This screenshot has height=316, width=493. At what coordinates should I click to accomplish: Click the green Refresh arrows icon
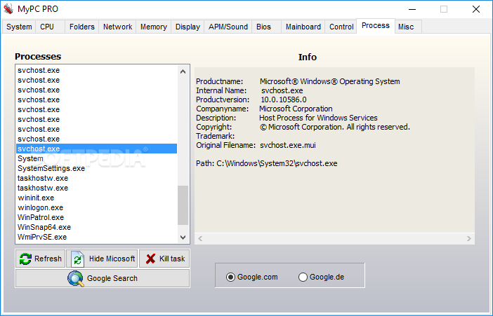25,259
